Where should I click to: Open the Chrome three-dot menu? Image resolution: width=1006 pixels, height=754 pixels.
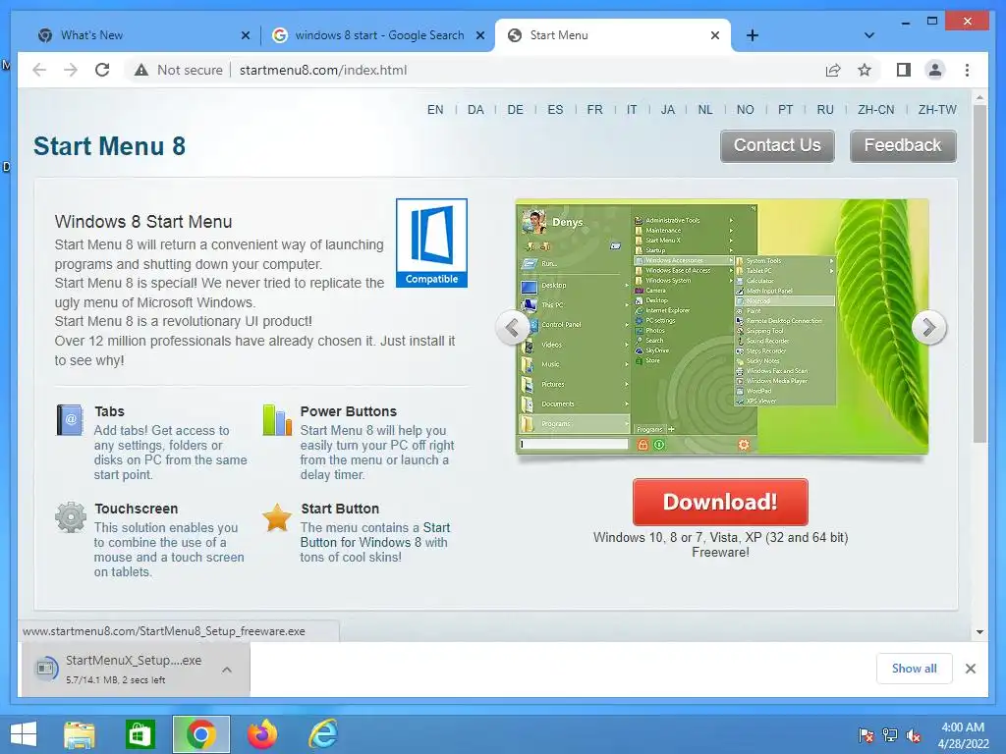tap(967, 70)
